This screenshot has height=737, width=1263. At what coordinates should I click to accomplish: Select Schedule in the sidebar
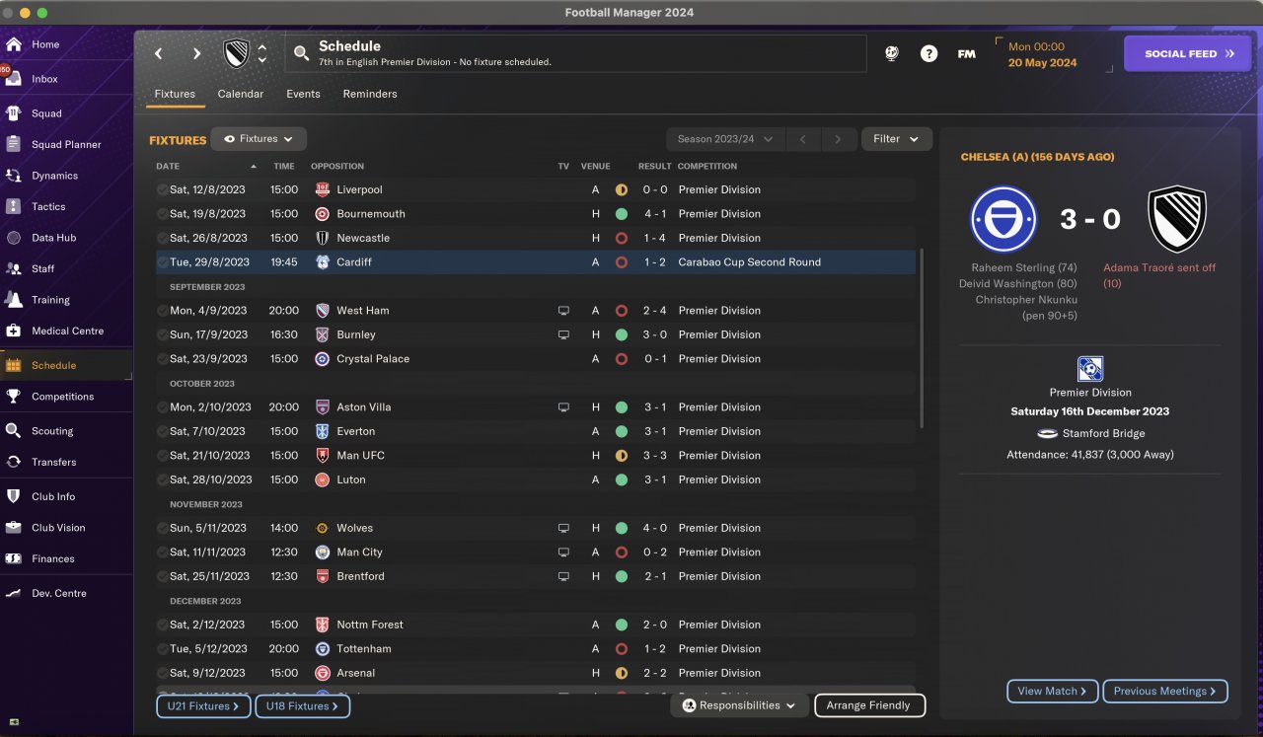click(66, 365)
